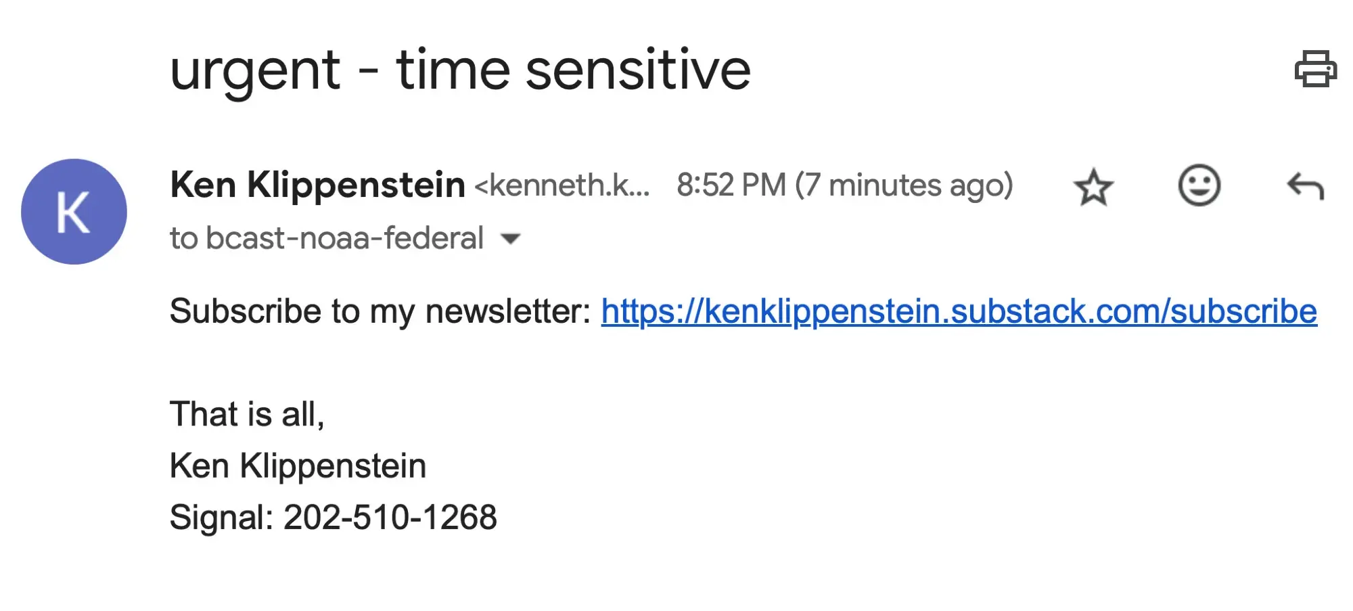Open the sender's K avatar

(74, 212)
